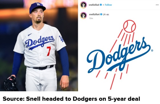Screen dimensions: 160x104
Task: Click the verified badge in the caption row
Action: [101, 14]
